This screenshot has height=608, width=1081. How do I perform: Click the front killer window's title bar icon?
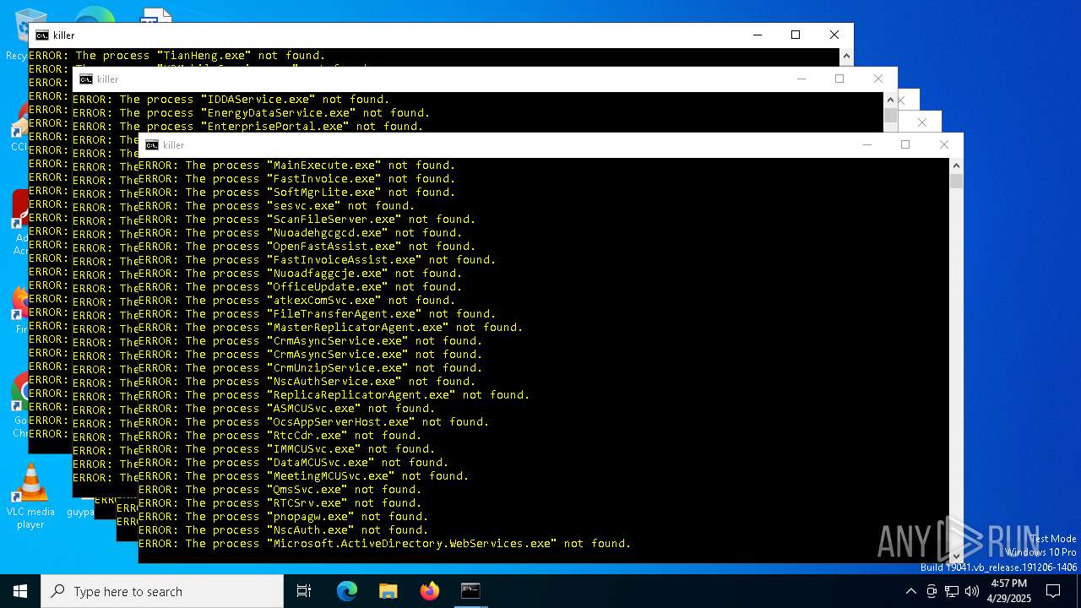point(151,145)
